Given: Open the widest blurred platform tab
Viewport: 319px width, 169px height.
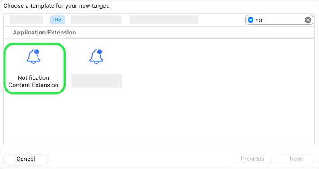Looking at the screenshot, I should (x=164, y=20).
